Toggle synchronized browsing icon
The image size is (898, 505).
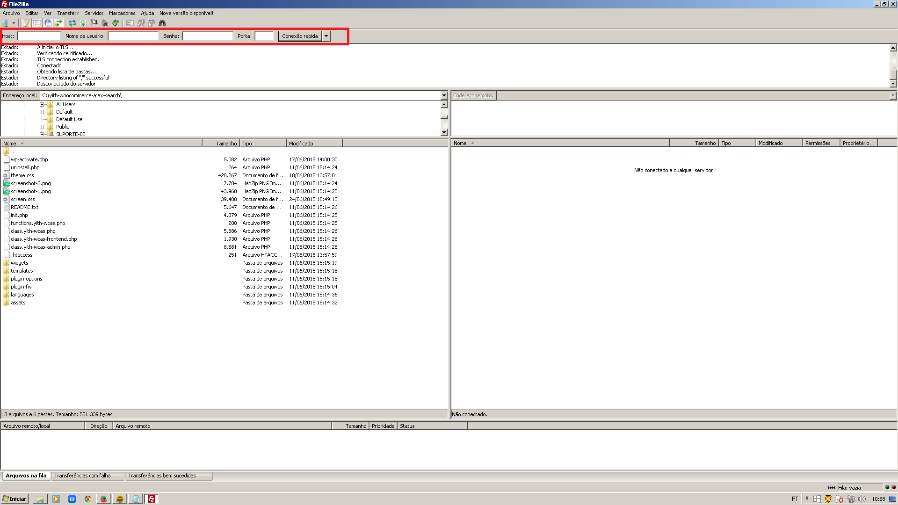(x=152, y=23)
